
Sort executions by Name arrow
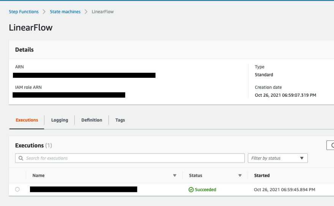pyautogui.click(x=175, y=176)
